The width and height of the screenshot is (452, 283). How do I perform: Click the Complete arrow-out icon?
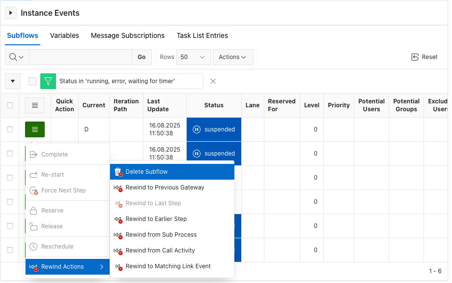click(x=33, y=155)
